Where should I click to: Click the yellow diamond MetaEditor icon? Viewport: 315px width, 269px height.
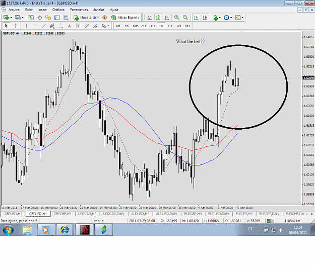pos(105,18)
